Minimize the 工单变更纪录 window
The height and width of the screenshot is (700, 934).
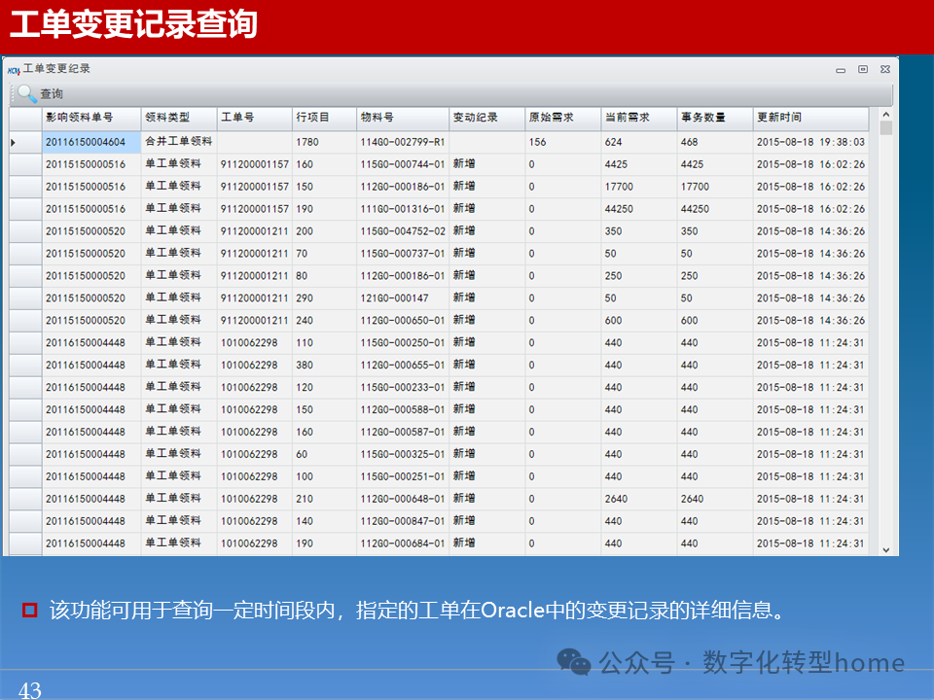[841, 70]
